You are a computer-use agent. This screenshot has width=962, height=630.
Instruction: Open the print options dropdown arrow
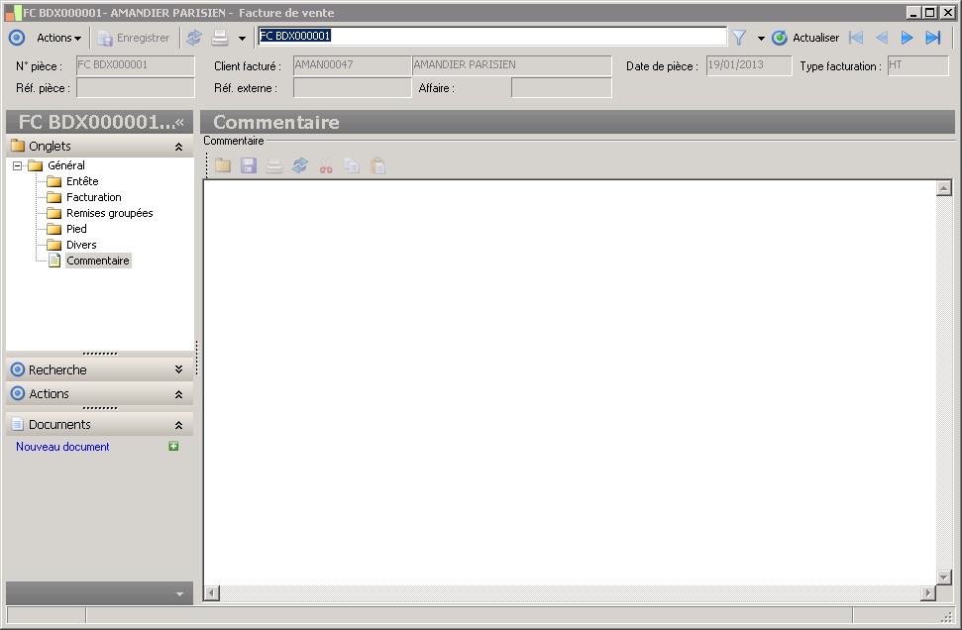pos(242,39)
